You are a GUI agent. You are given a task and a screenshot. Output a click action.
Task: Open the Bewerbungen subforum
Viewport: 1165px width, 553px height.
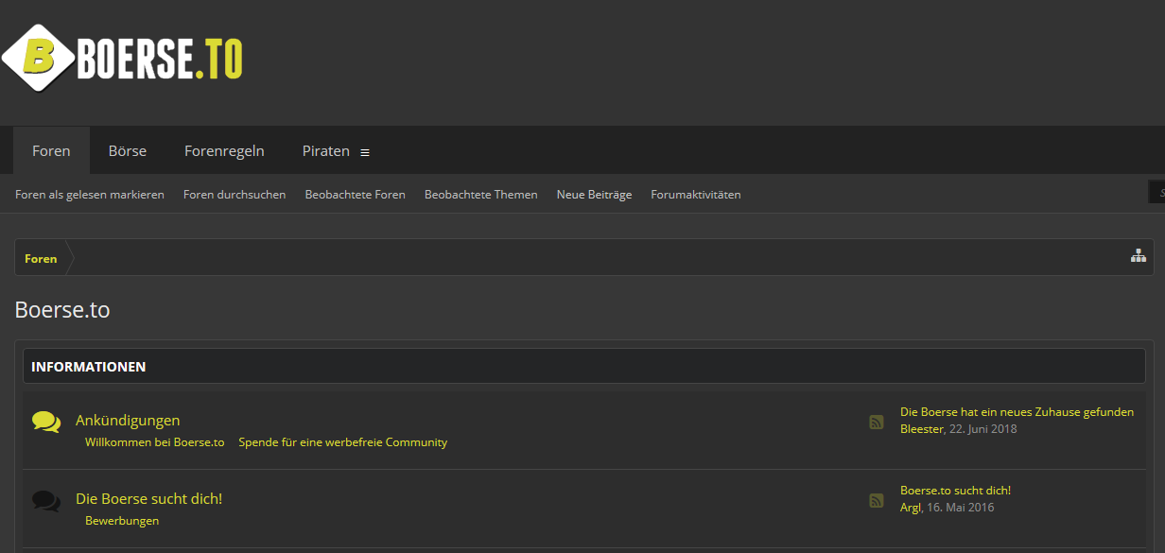(x=122, y=521)
